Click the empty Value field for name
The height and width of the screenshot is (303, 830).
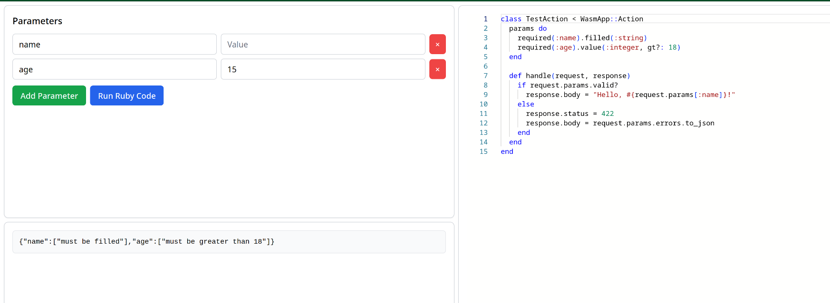323,44
